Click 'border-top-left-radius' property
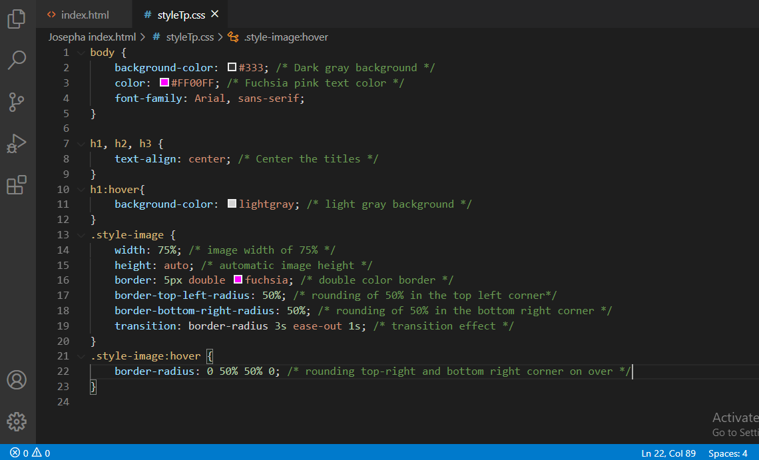759x460 pixels. coord(182,296)
